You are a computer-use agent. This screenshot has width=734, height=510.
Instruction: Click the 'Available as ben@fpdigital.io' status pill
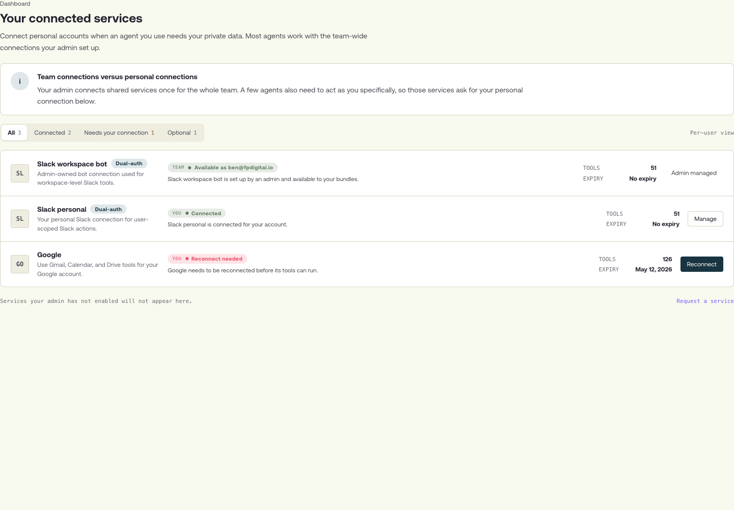pyautogui.click(x=223, y=167)
